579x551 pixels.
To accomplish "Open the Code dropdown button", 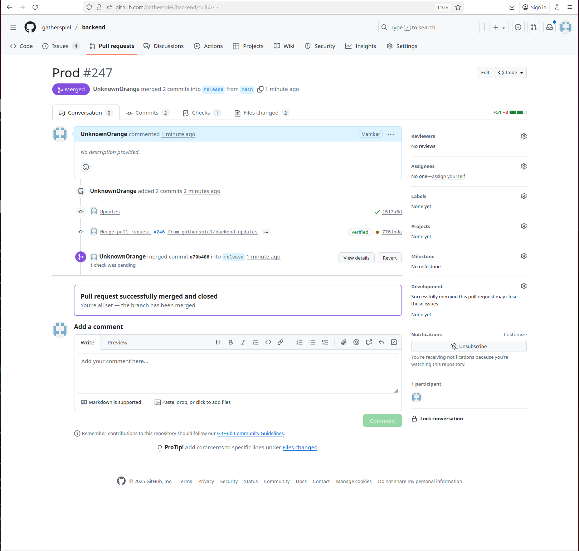I will coord(511,73).
